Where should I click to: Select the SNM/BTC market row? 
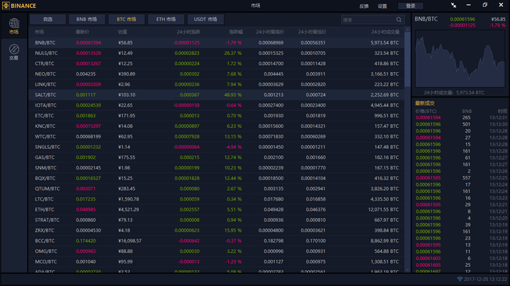click(x=217, y=167)
